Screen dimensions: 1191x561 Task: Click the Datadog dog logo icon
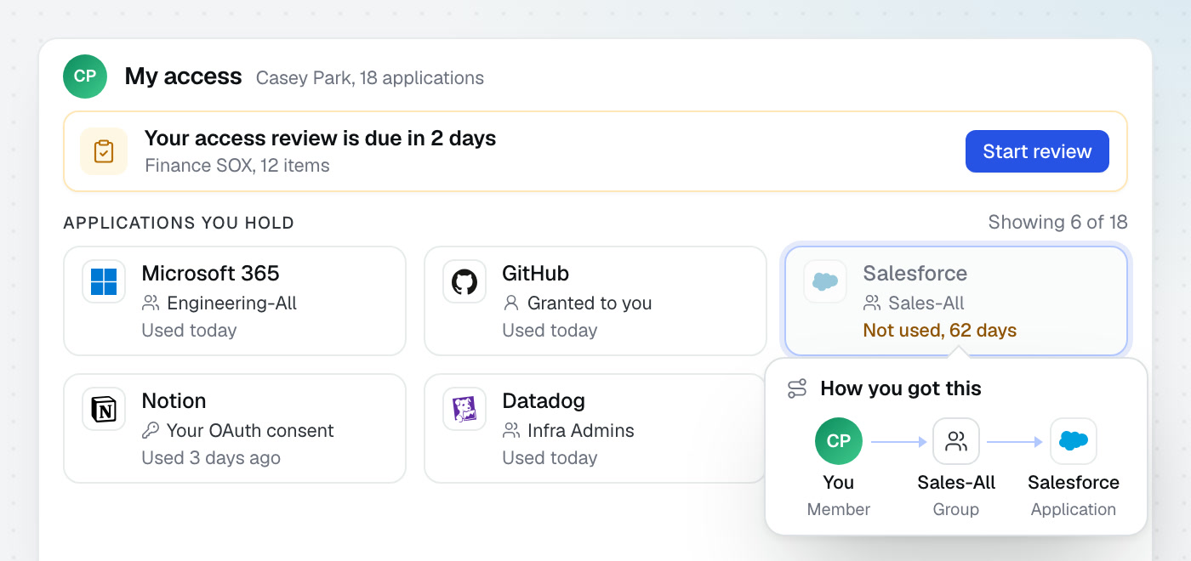point(464,409)
